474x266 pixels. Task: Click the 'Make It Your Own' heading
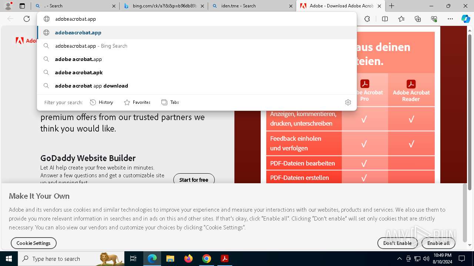[x=39, y=196]
